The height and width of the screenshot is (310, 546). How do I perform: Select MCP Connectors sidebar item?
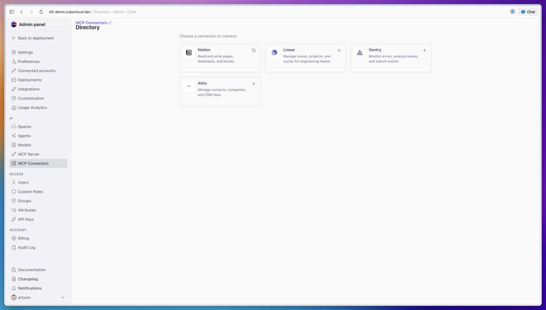(38, 164)
